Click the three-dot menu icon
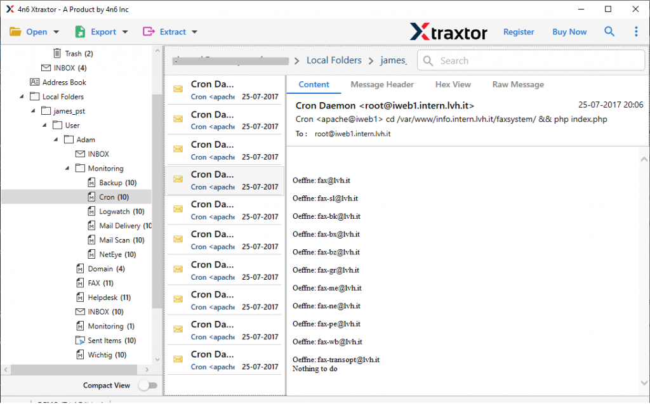 pos(636,31)
